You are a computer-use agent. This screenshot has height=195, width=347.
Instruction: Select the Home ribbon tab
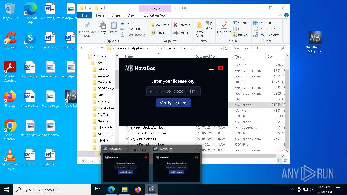100,15
